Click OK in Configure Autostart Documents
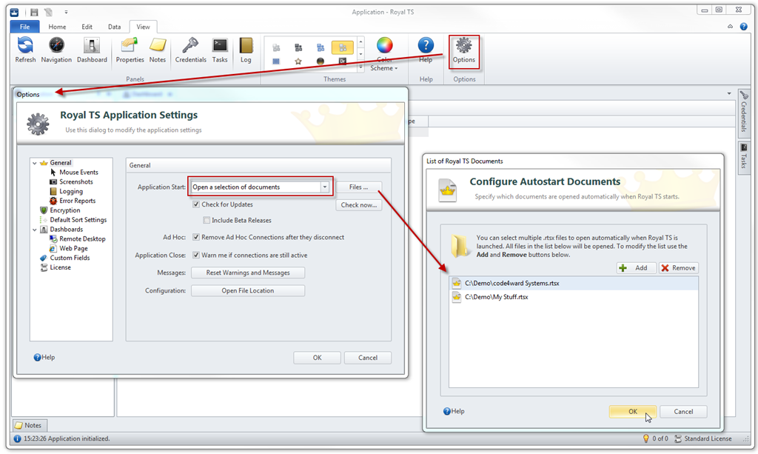This screenshot has width=758, height=454. [633, 412]
